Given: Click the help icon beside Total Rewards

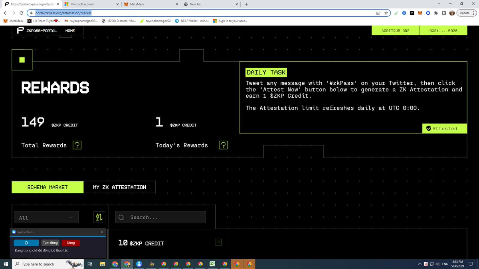Looking at the screenshot, I should 77,145.
